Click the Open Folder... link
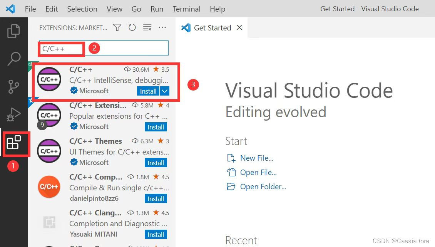Image resolution: width=435 pixels, height=247 pixels. click(263, 187)
